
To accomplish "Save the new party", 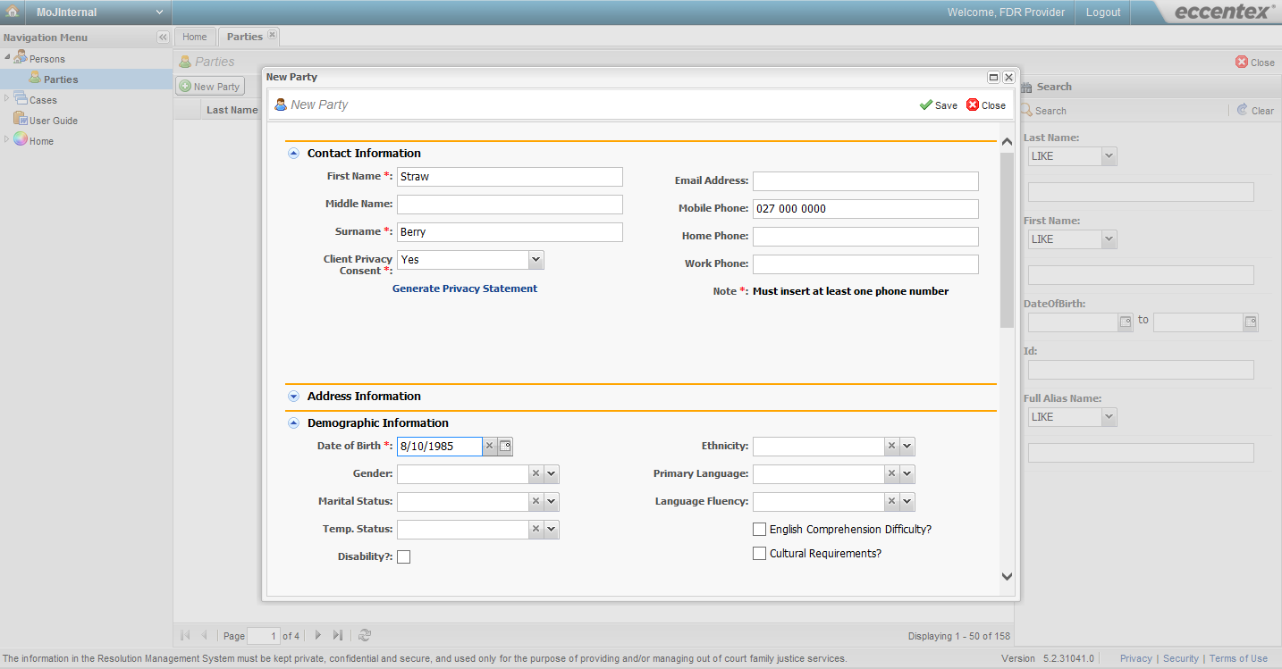I will [x=939, y=105].
